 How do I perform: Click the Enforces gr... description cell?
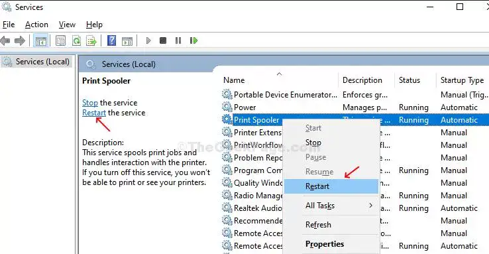coord(365,95)
